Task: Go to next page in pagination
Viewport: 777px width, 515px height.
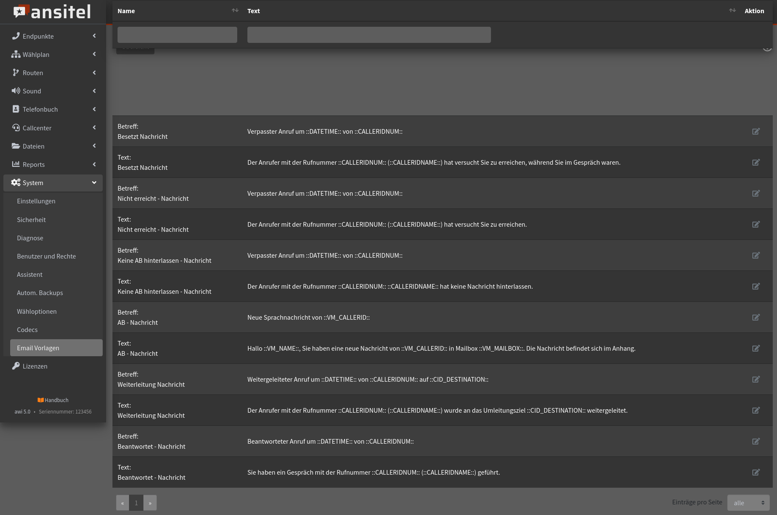Action: [x=150, y=503]
